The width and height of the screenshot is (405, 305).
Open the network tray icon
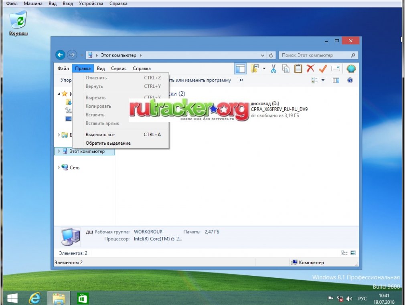340,299
